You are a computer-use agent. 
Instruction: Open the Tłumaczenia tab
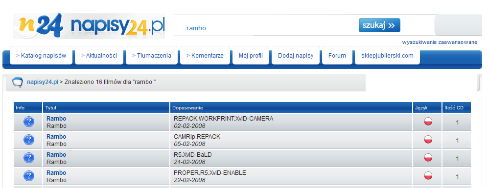point(152,56)
